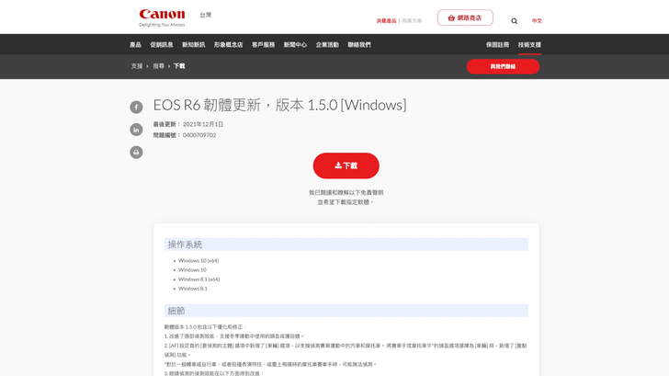This screenshot has height=376, width=669.
Task: Click the Windows 10 (x64) list item
Action: pyautogui.click(x=198, y=261)
